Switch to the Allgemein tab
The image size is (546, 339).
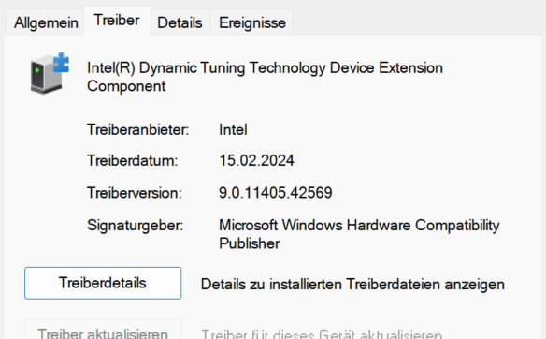46,22
